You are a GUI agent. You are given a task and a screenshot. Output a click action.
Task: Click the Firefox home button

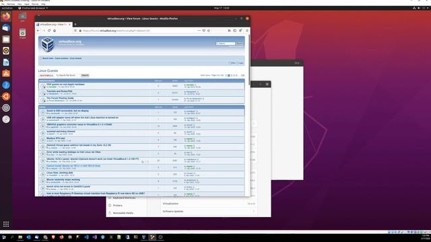(x=55, y=30)
